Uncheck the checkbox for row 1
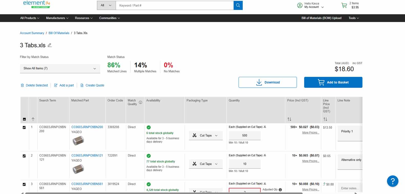The width and height of the screenshot is (405, 194). 24,127
